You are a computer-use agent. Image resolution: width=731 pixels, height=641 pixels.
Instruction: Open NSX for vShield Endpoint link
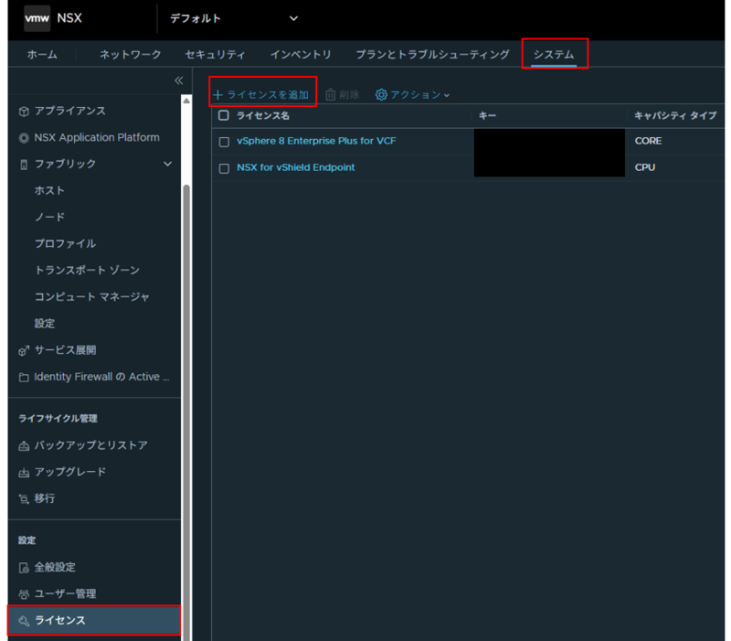click(x=295, y=167)
